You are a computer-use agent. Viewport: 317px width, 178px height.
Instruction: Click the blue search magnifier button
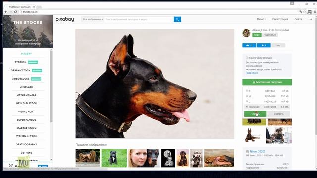pyautogui.click(x=177, y=19)
